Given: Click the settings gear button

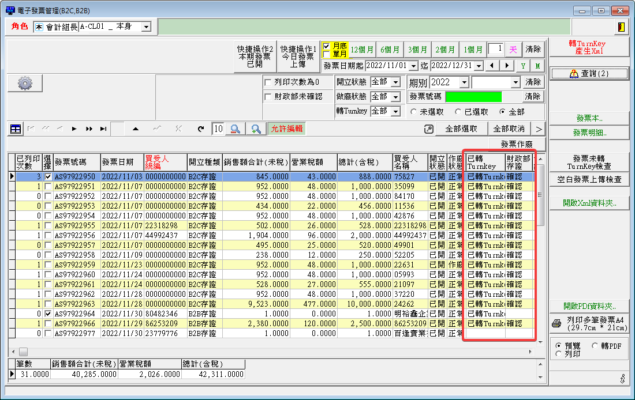Looking at the screenshot, I should pos(25,84).
